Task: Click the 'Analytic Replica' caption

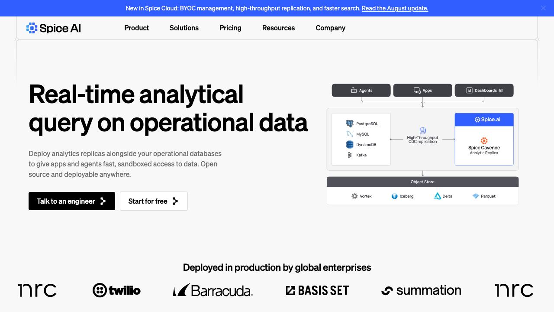Action: tap(484, 153)
